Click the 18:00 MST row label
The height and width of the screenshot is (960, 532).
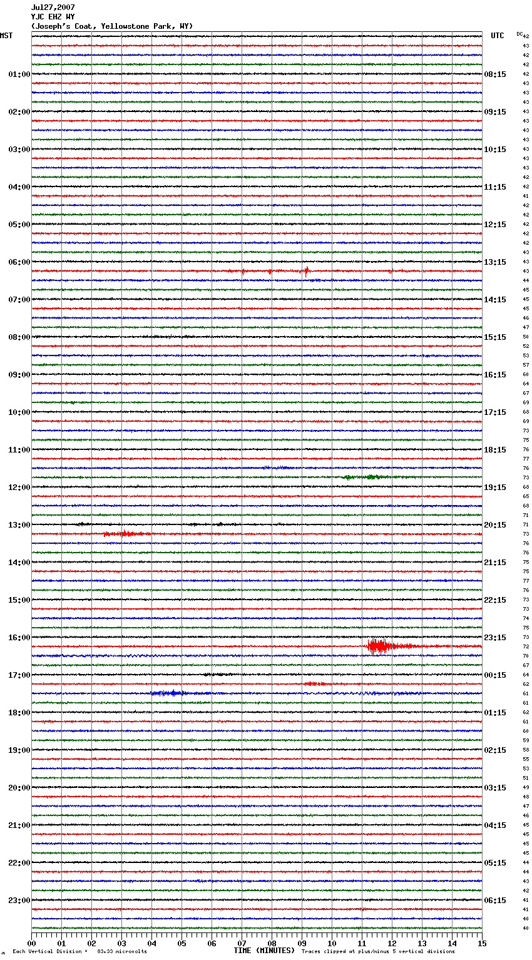pyautogui.click(x=19, y=713)
